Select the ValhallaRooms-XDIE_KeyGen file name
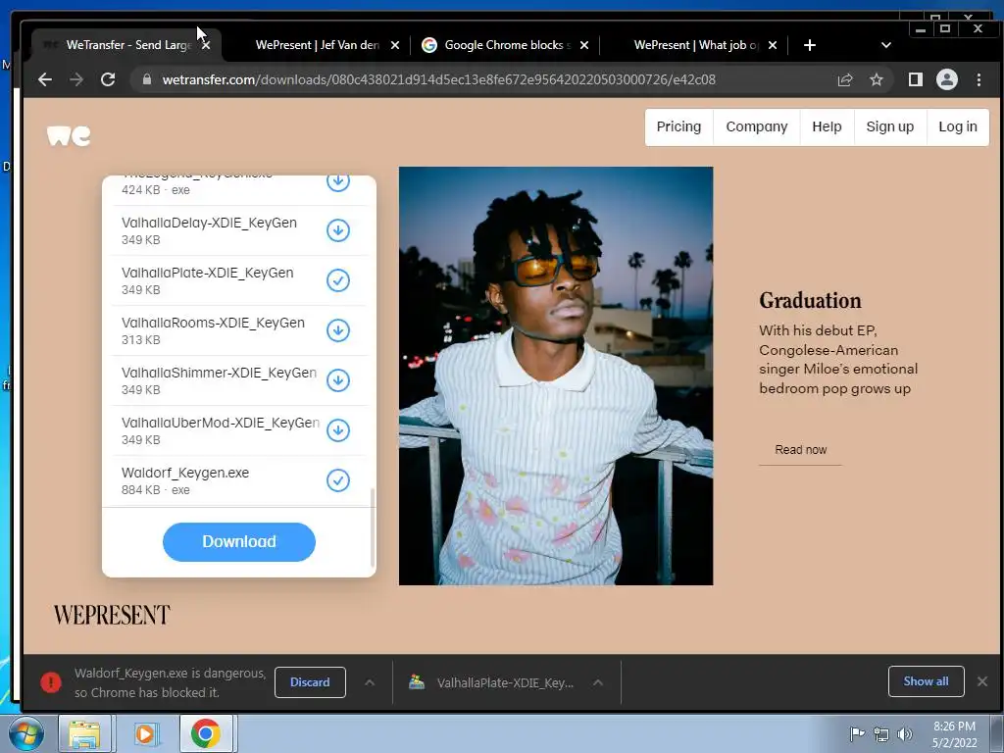The image size is (1004, 753). click(x=213, y=323)
